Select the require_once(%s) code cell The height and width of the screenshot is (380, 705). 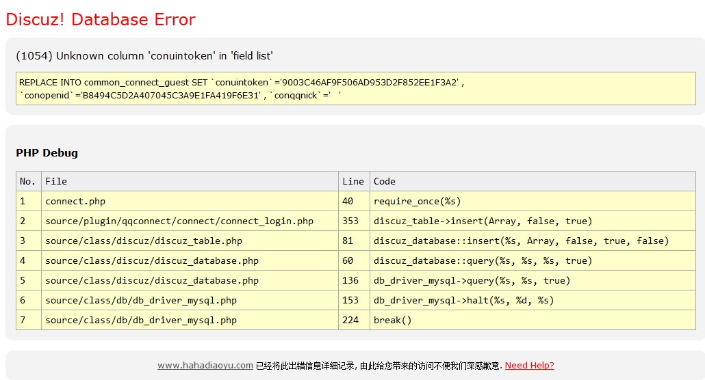coord(533,201)
